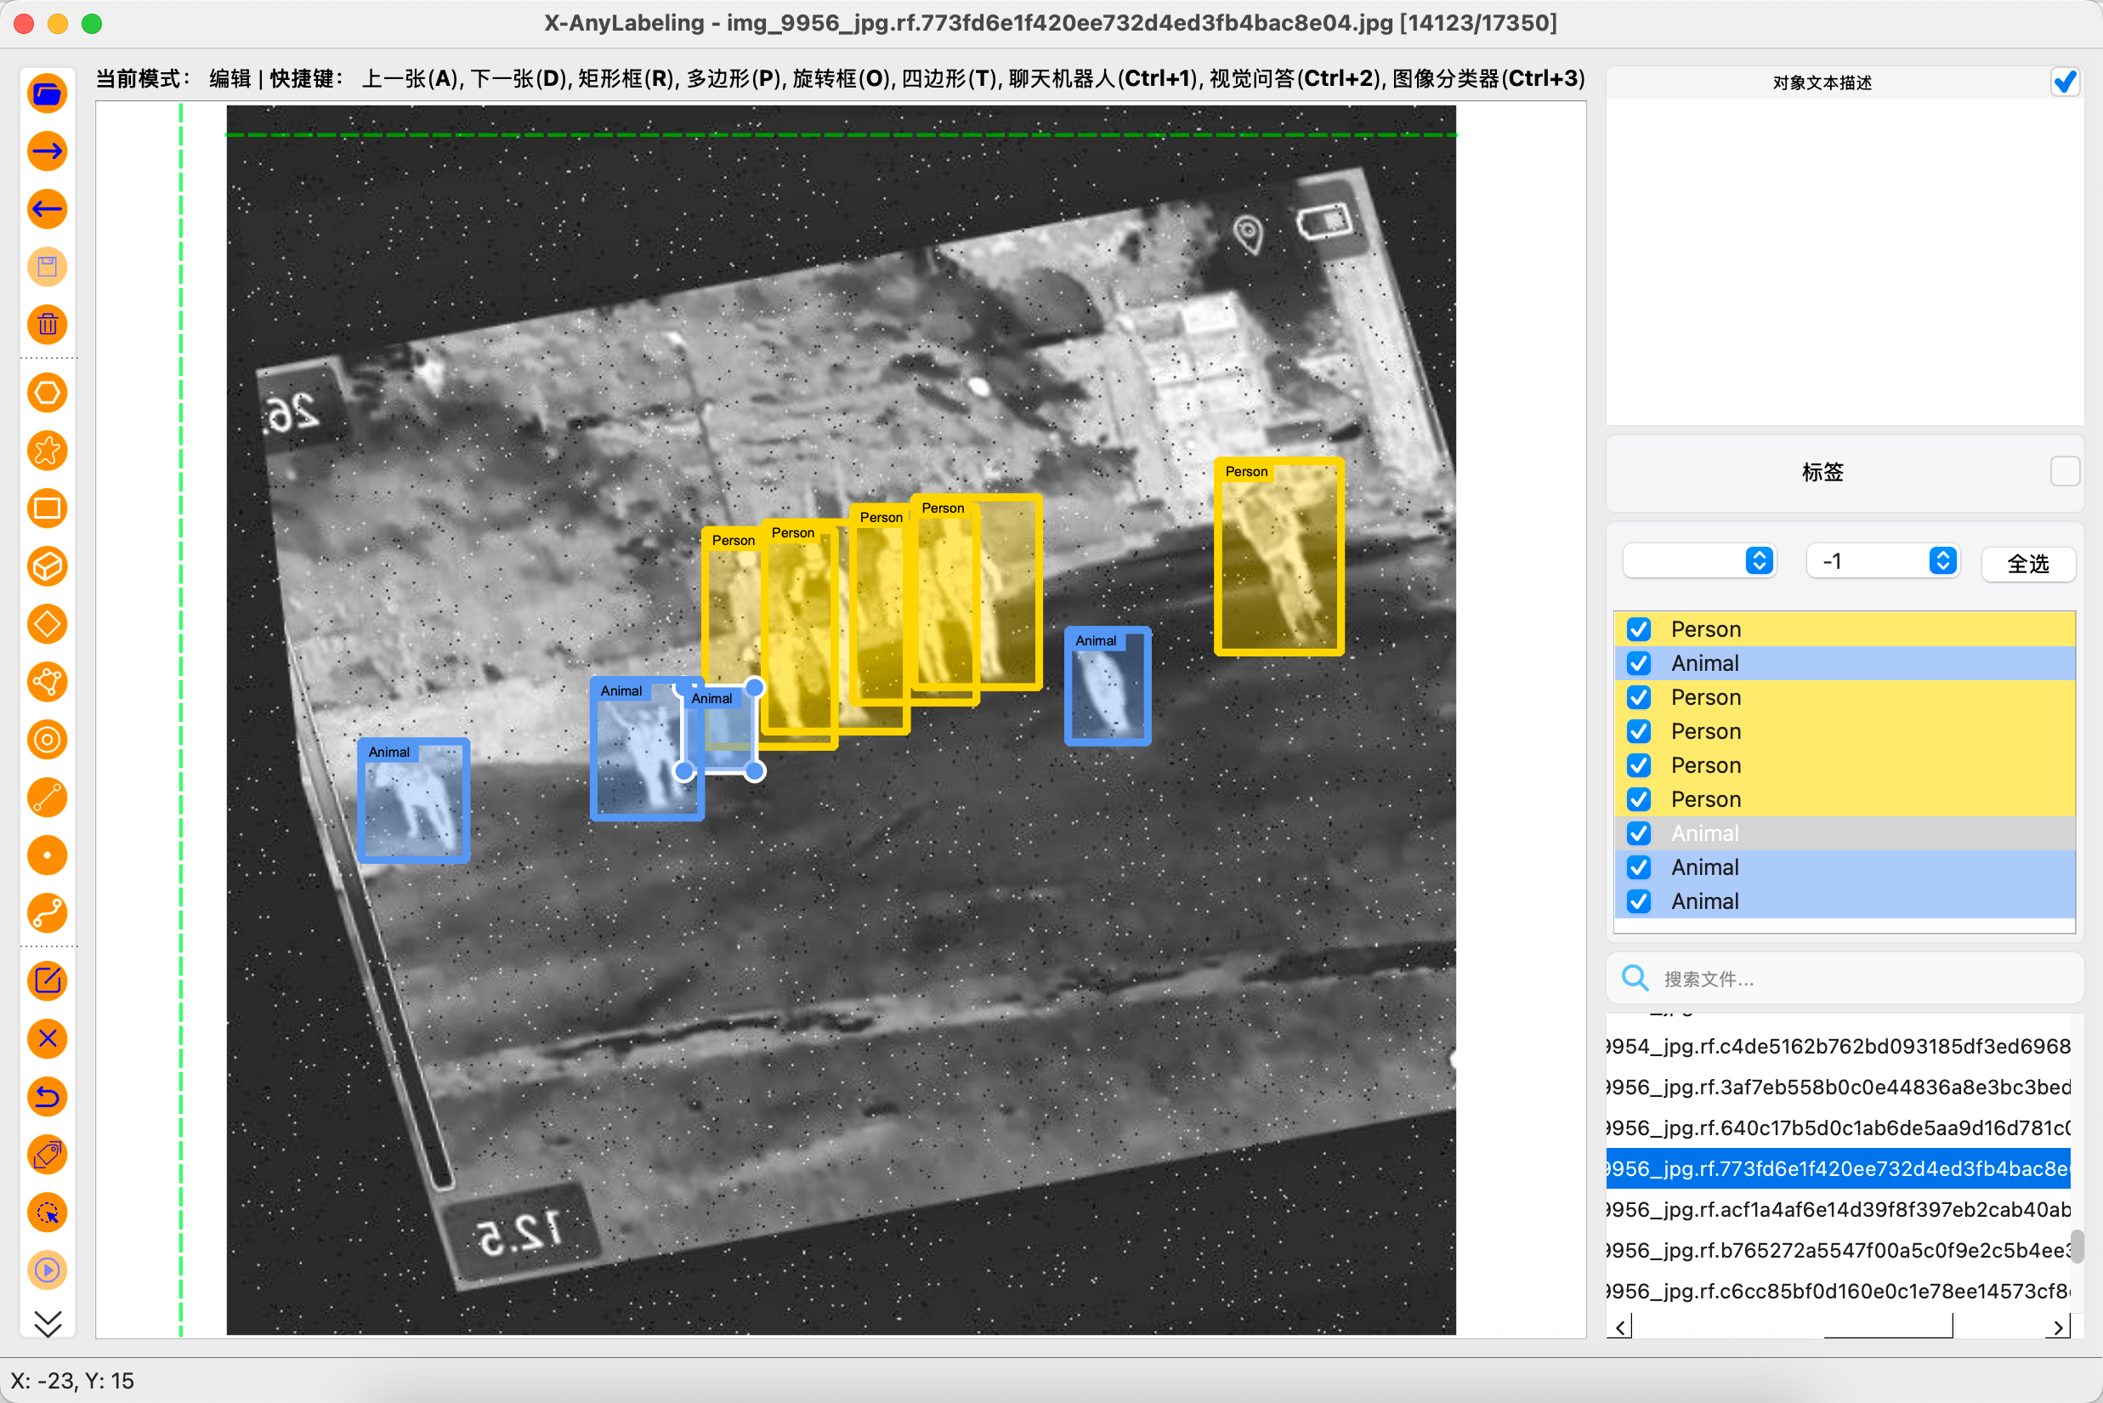Viewport: 2103px width, 1403px height.
Task: Select the rectangle drawing tool
Action: click(48, 508)
